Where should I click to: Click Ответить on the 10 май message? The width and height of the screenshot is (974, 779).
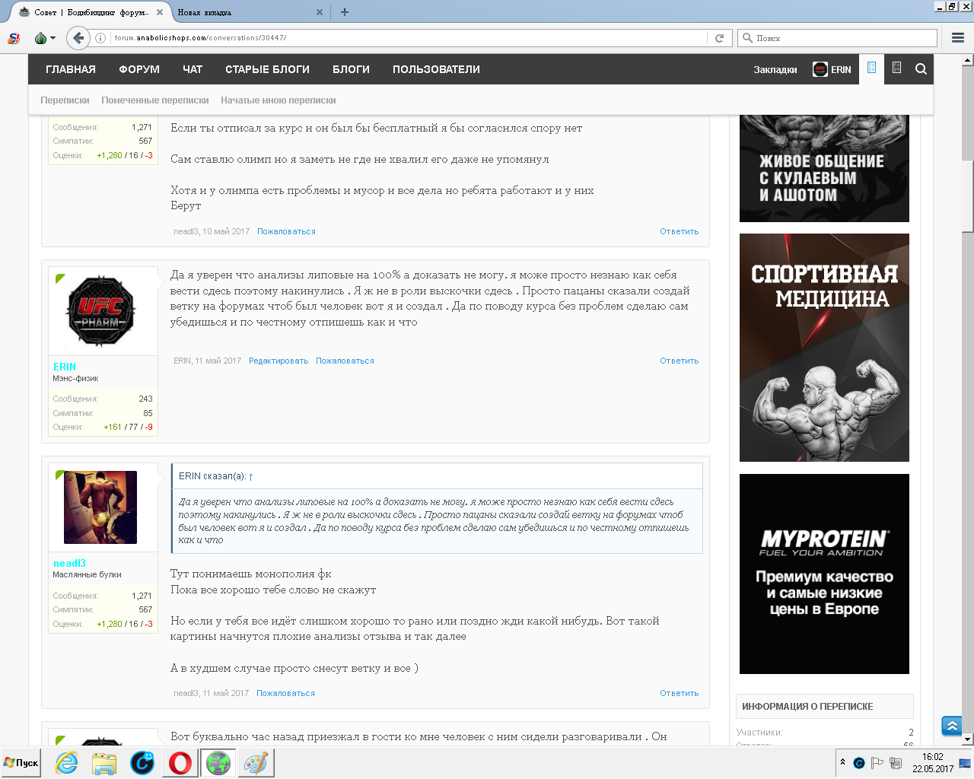click(679, 231)
